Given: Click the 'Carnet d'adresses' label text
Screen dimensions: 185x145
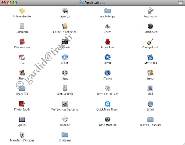Looking at the screenshot, I should tap(65, 32).
